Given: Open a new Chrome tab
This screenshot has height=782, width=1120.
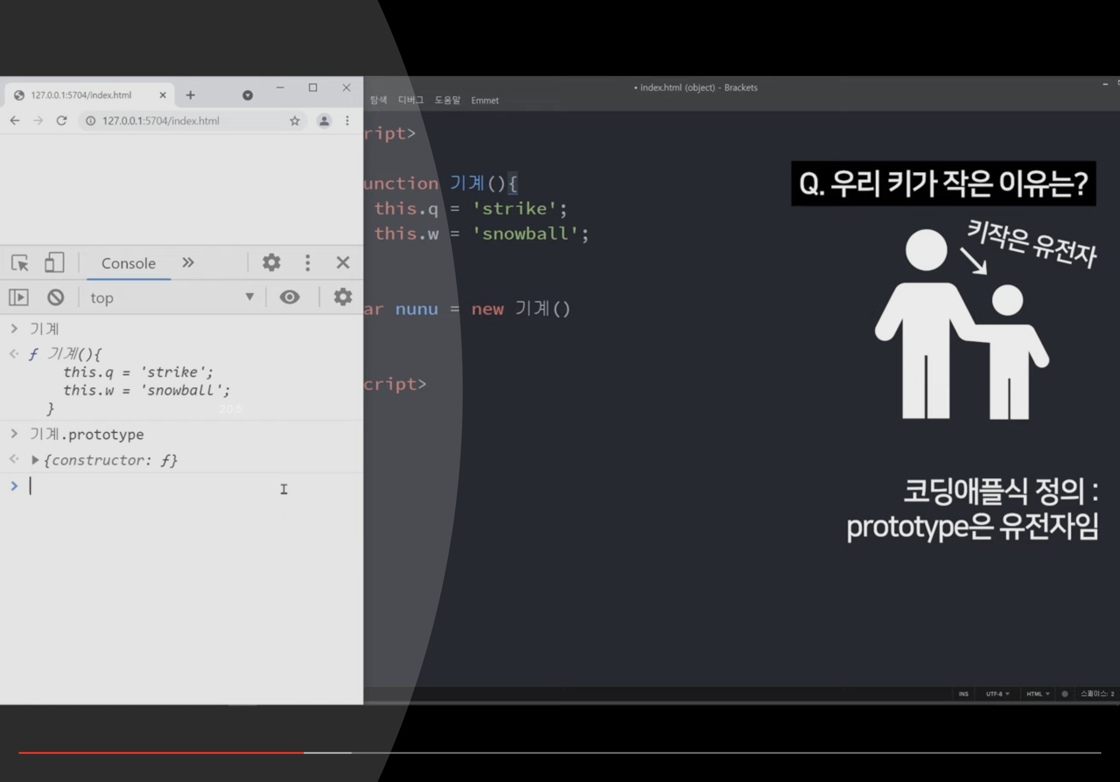Looking at the screenshot, I should [x=190, y=95].
